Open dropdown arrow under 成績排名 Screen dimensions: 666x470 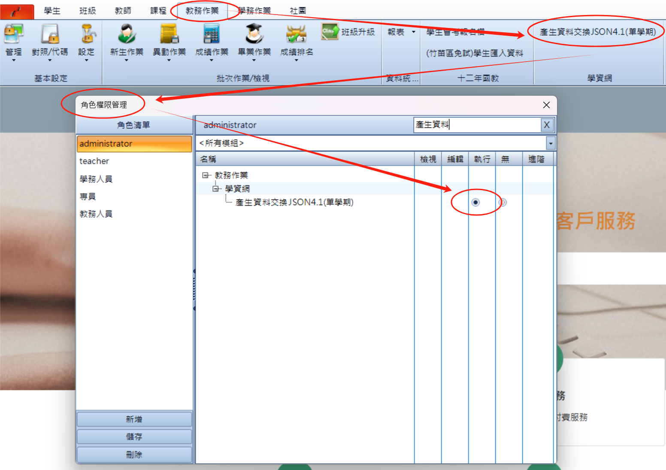click(297, 60)
